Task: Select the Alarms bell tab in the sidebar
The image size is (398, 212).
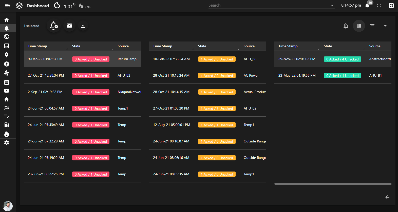Action: tap(7, 28)
